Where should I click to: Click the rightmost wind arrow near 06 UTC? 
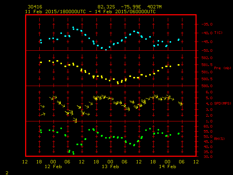pos(180,104)
